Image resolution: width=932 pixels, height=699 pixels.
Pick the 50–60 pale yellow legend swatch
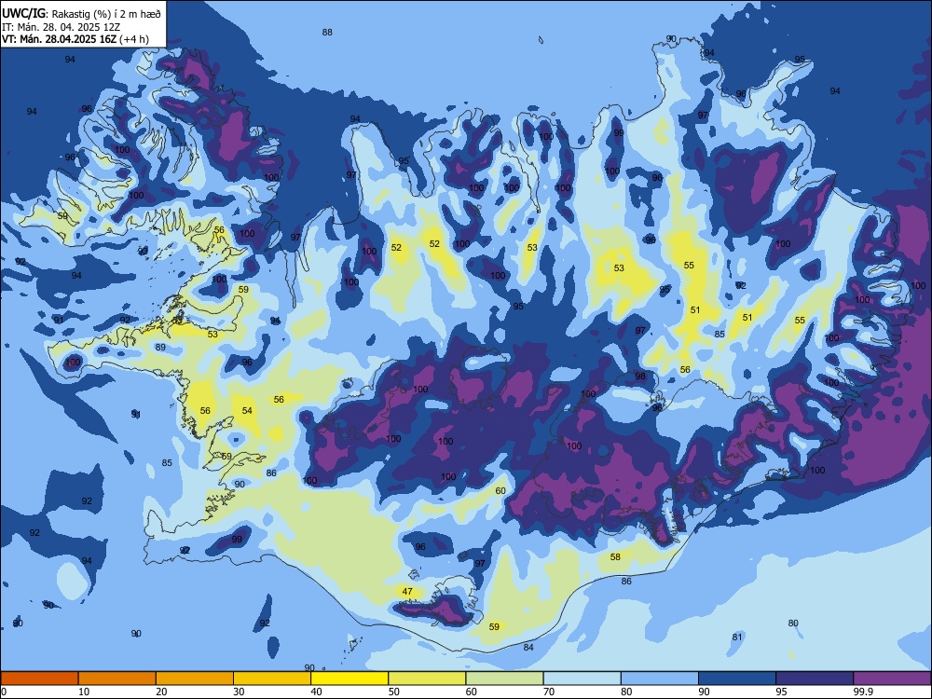point(427,678)
